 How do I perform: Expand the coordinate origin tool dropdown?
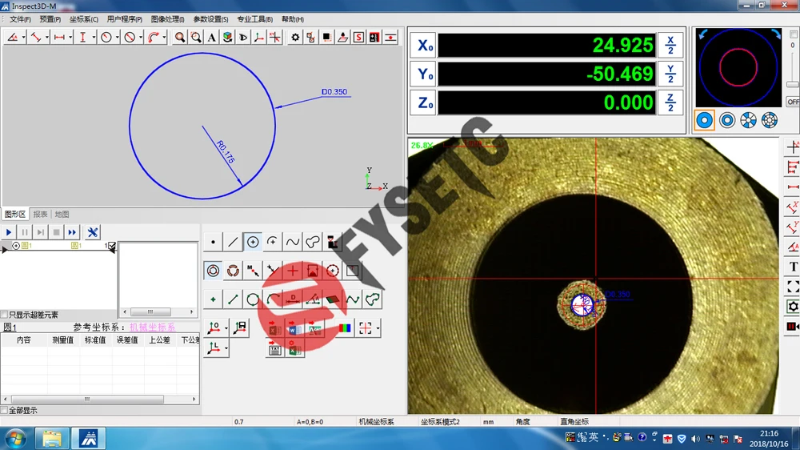(x=226, y=328)
